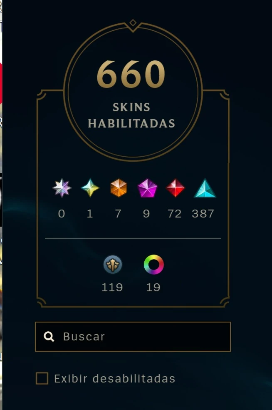
Task: Open the chromas rainbow ring icon
Action: coord(154,265)
